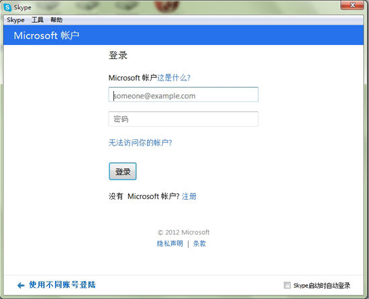The width and height of the screenshot is (369, 299).
Task: Focus the 密码 password field
Action: [x=183, y=119]
